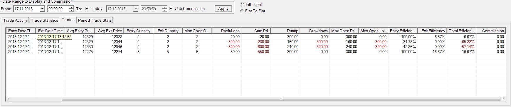Viewport: 511px width, 107px height.
Task: Click the To time field 23:59:59
Action: [x=151, y=9]
